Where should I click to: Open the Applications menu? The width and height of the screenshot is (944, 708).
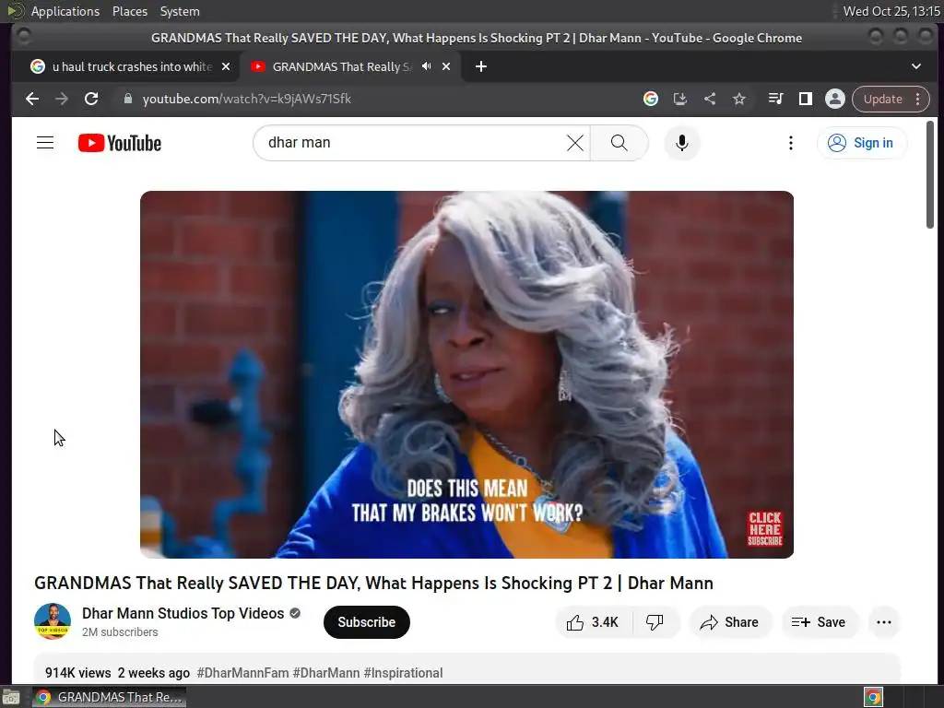(x=65, y=11)
